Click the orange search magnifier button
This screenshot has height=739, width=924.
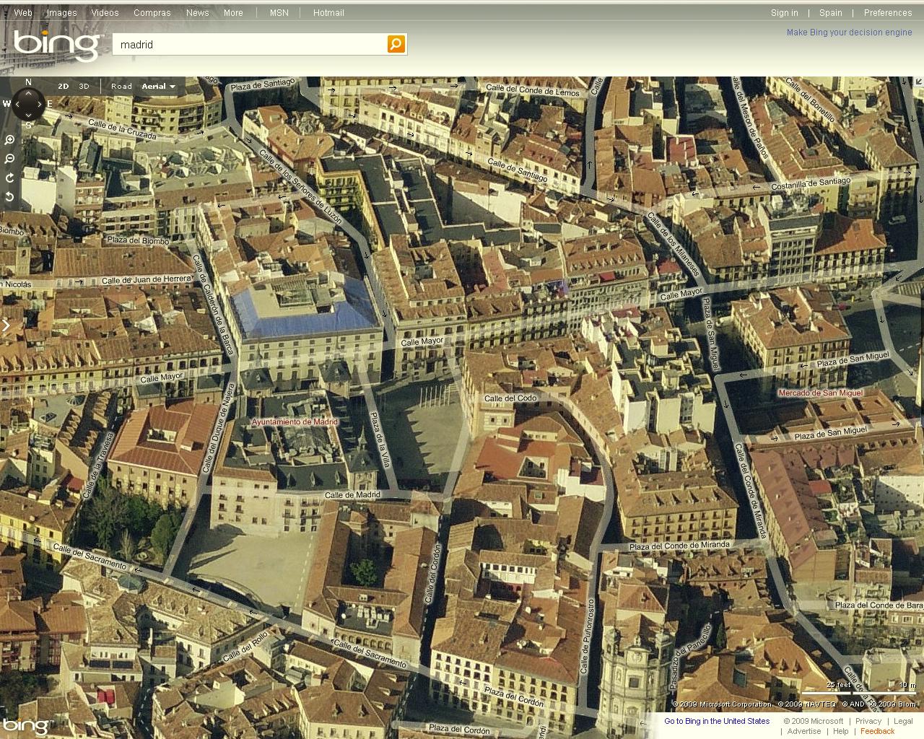(x=396, y=44)
